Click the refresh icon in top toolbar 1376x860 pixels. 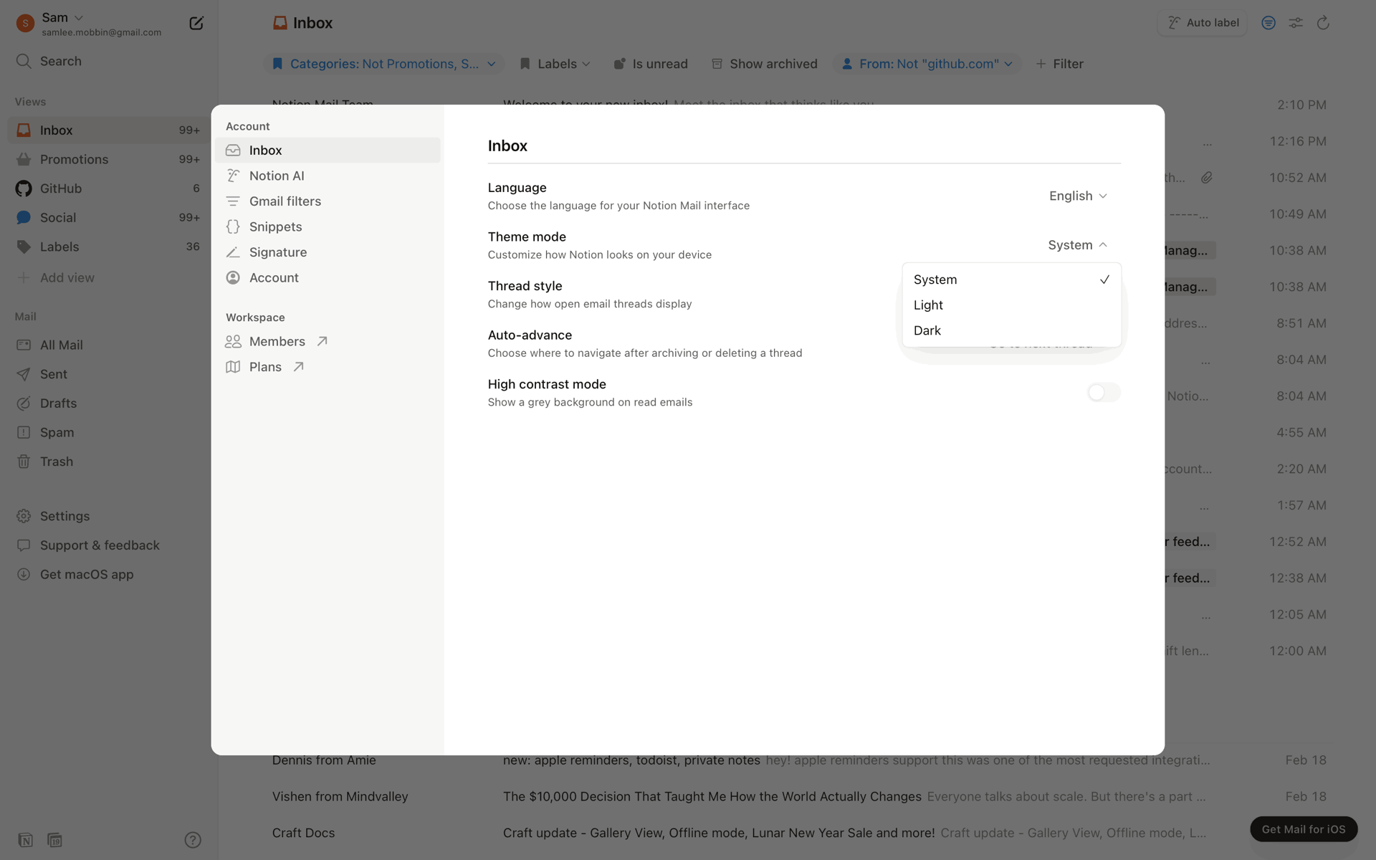(1323, 23)
